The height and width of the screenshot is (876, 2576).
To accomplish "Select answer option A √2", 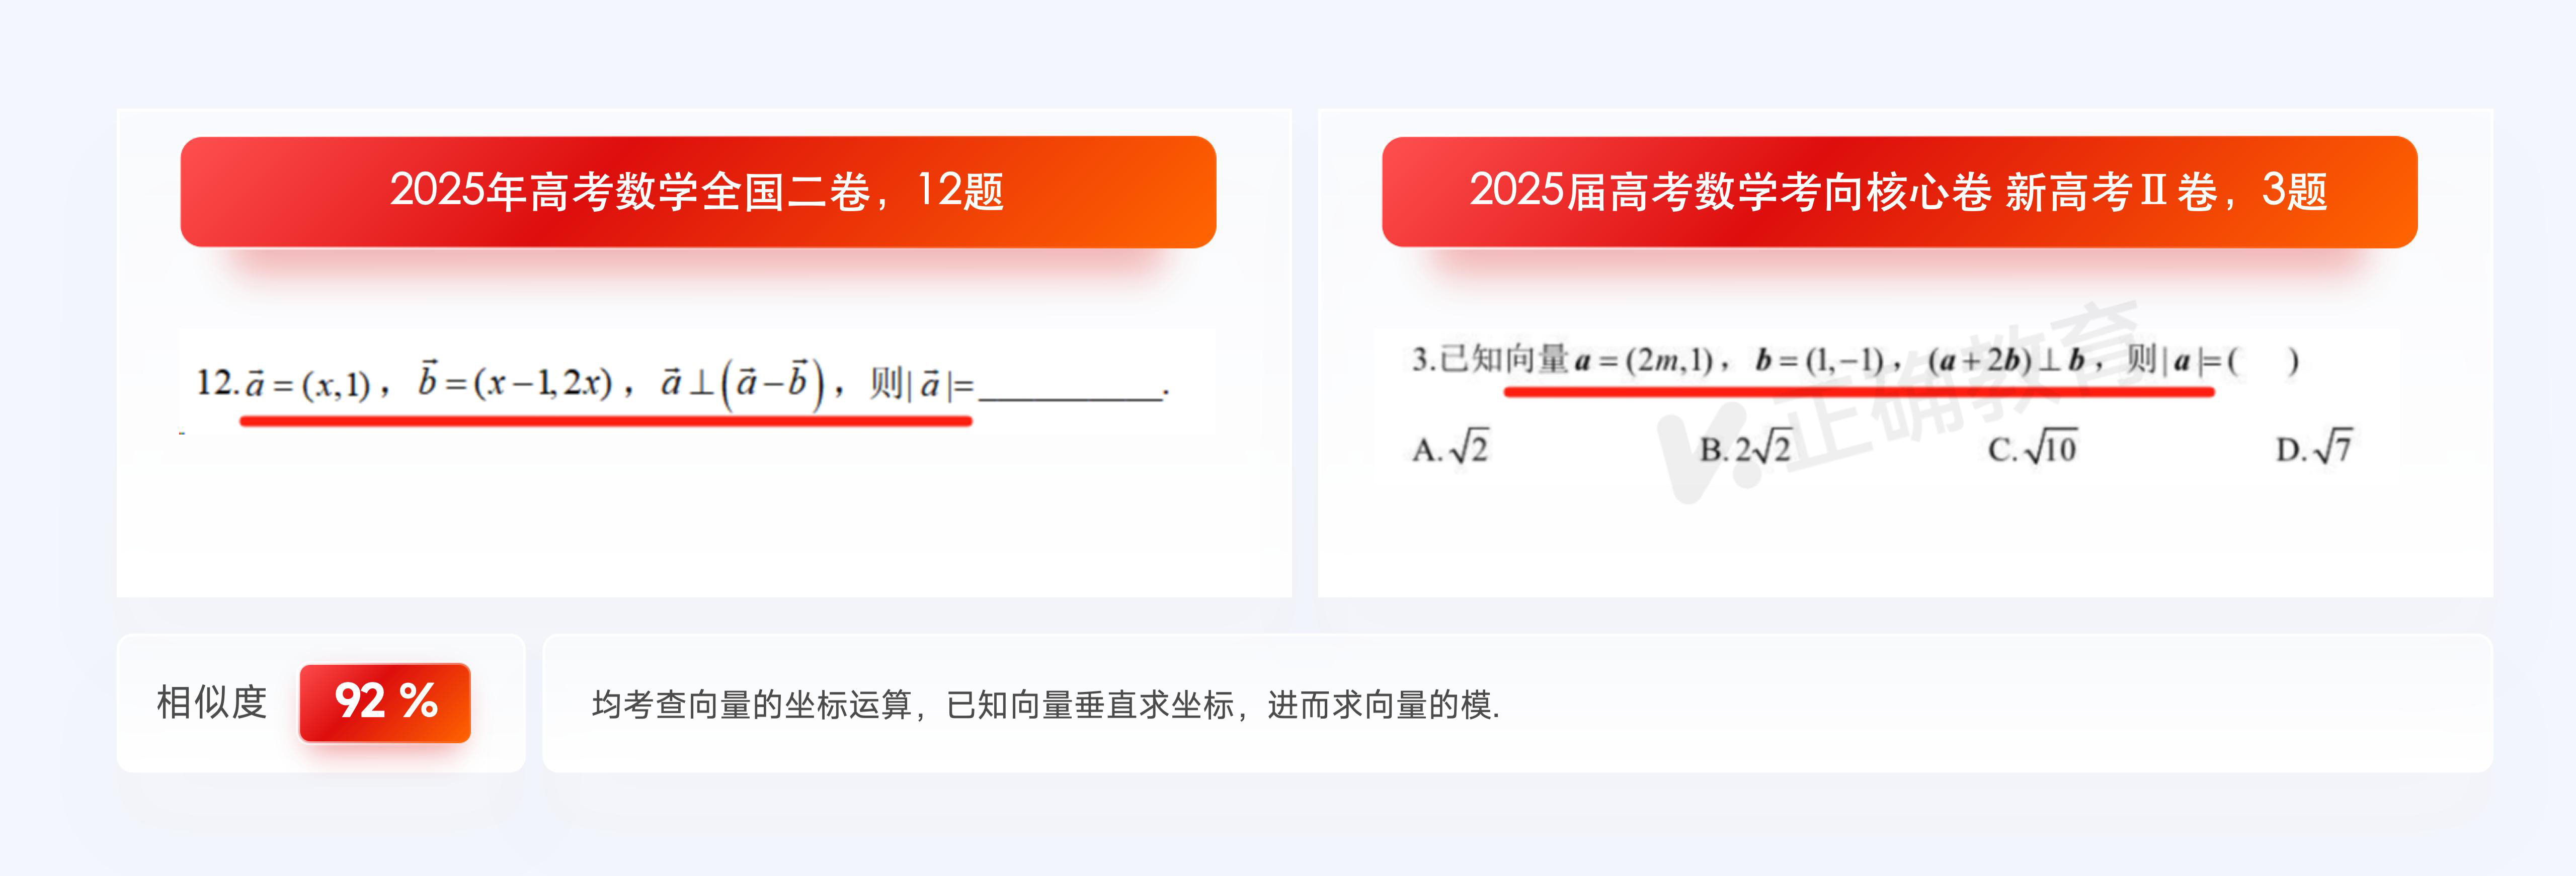I will tap(1450, 447).
